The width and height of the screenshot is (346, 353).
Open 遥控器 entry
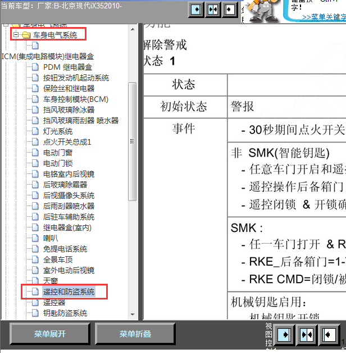point(54,302)
